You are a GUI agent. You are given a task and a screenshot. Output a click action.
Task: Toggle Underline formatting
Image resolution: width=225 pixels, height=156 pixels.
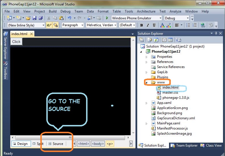pos(154,25)
